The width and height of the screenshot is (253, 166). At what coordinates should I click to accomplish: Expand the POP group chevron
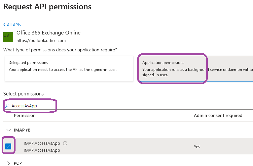(x=8, y=163)
